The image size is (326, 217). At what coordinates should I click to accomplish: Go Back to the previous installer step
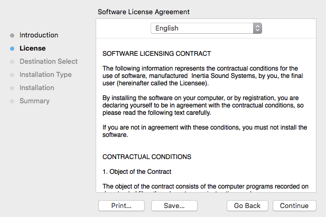pos(248,205)
